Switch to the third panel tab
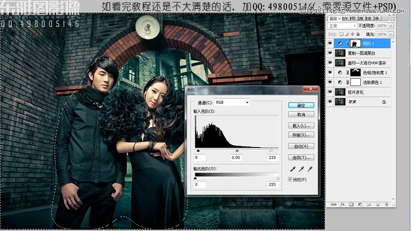 pyautogui.click(x=353, y=19)
